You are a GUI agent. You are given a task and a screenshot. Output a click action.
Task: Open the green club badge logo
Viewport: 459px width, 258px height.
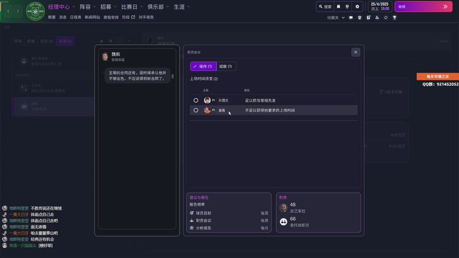[36, 11]
